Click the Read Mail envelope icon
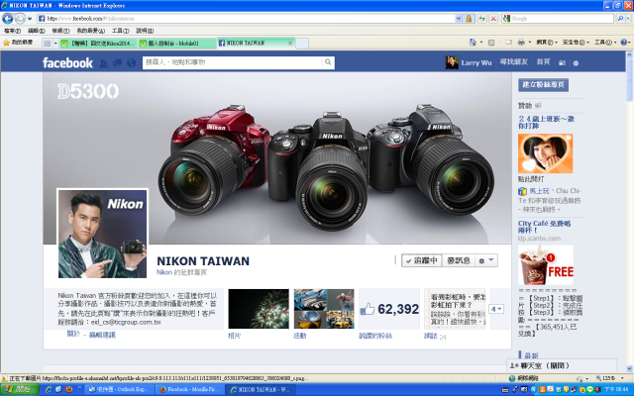Screen dimensions: 634x396 (x=508, y=42)
